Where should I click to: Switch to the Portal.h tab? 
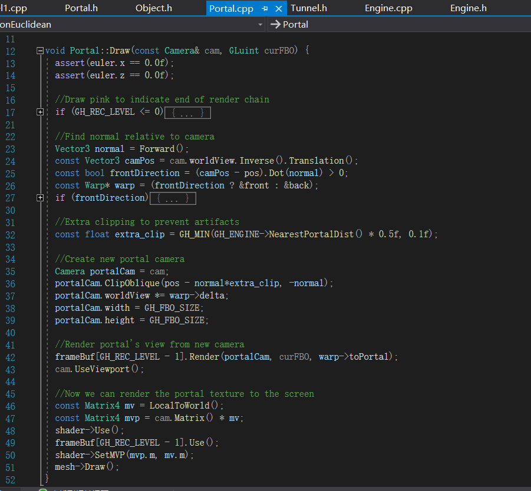[x=81, y=8]
